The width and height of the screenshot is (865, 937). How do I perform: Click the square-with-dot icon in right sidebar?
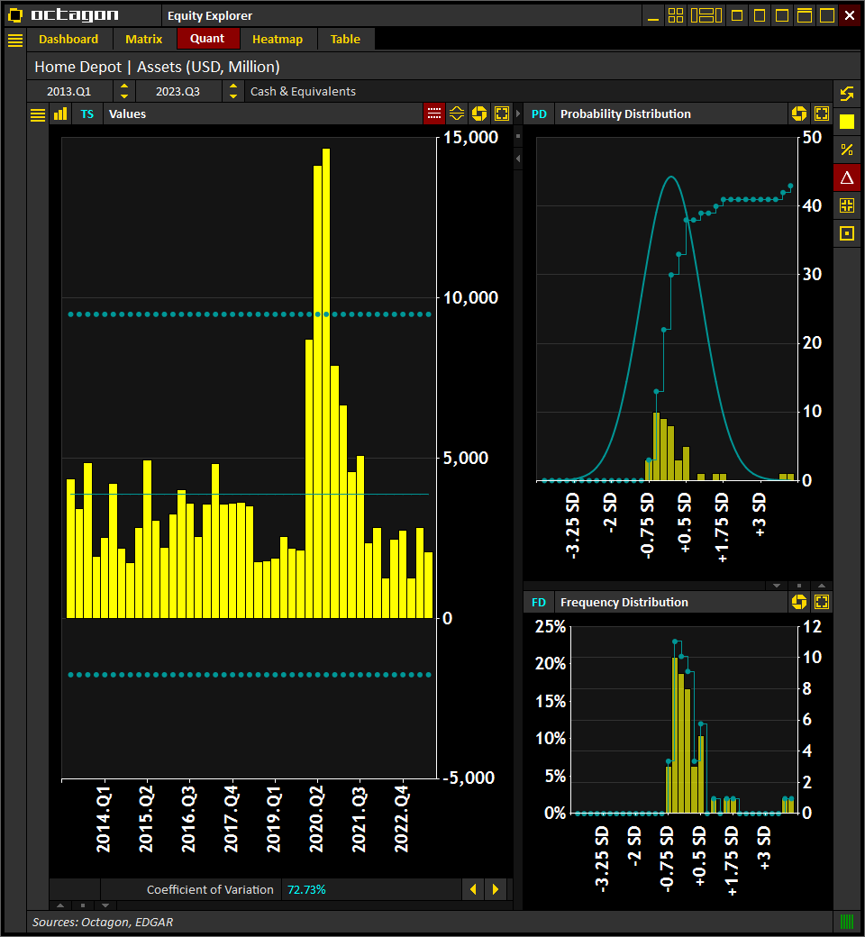pos(847,233)
